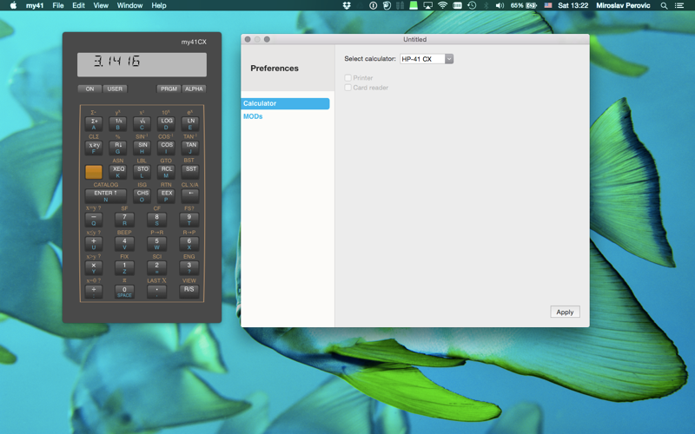
Task: Toggle the calculator ON button
Action: [89, 89]
